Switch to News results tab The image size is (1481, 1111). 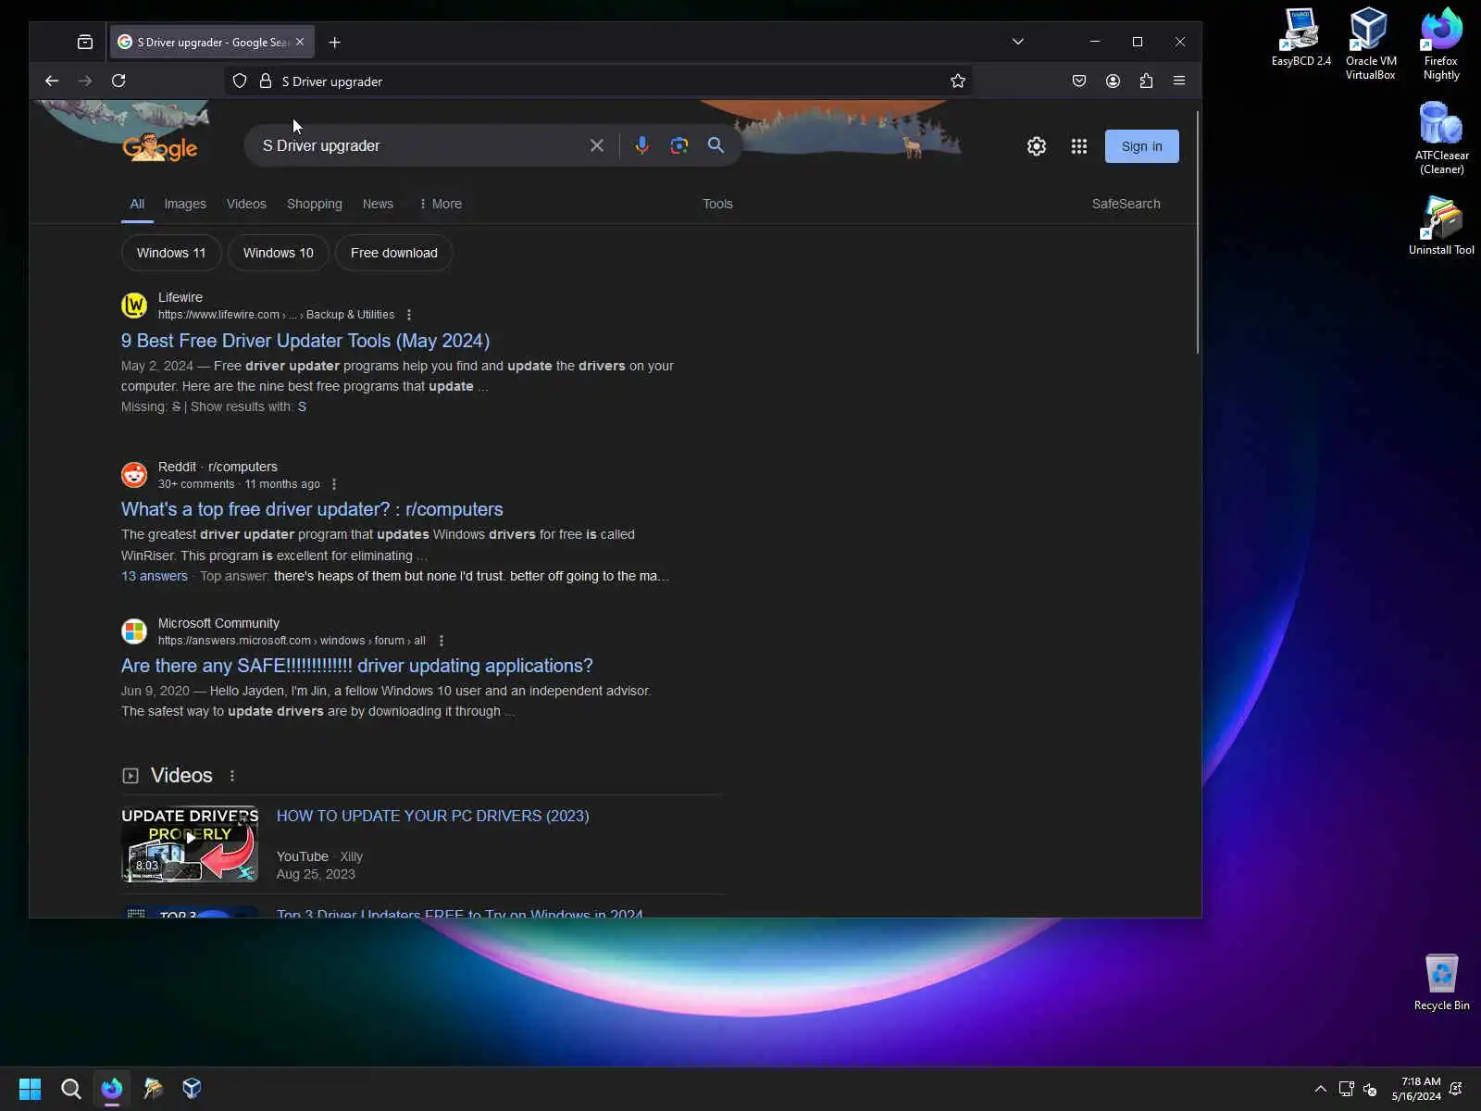coord(378,204)
